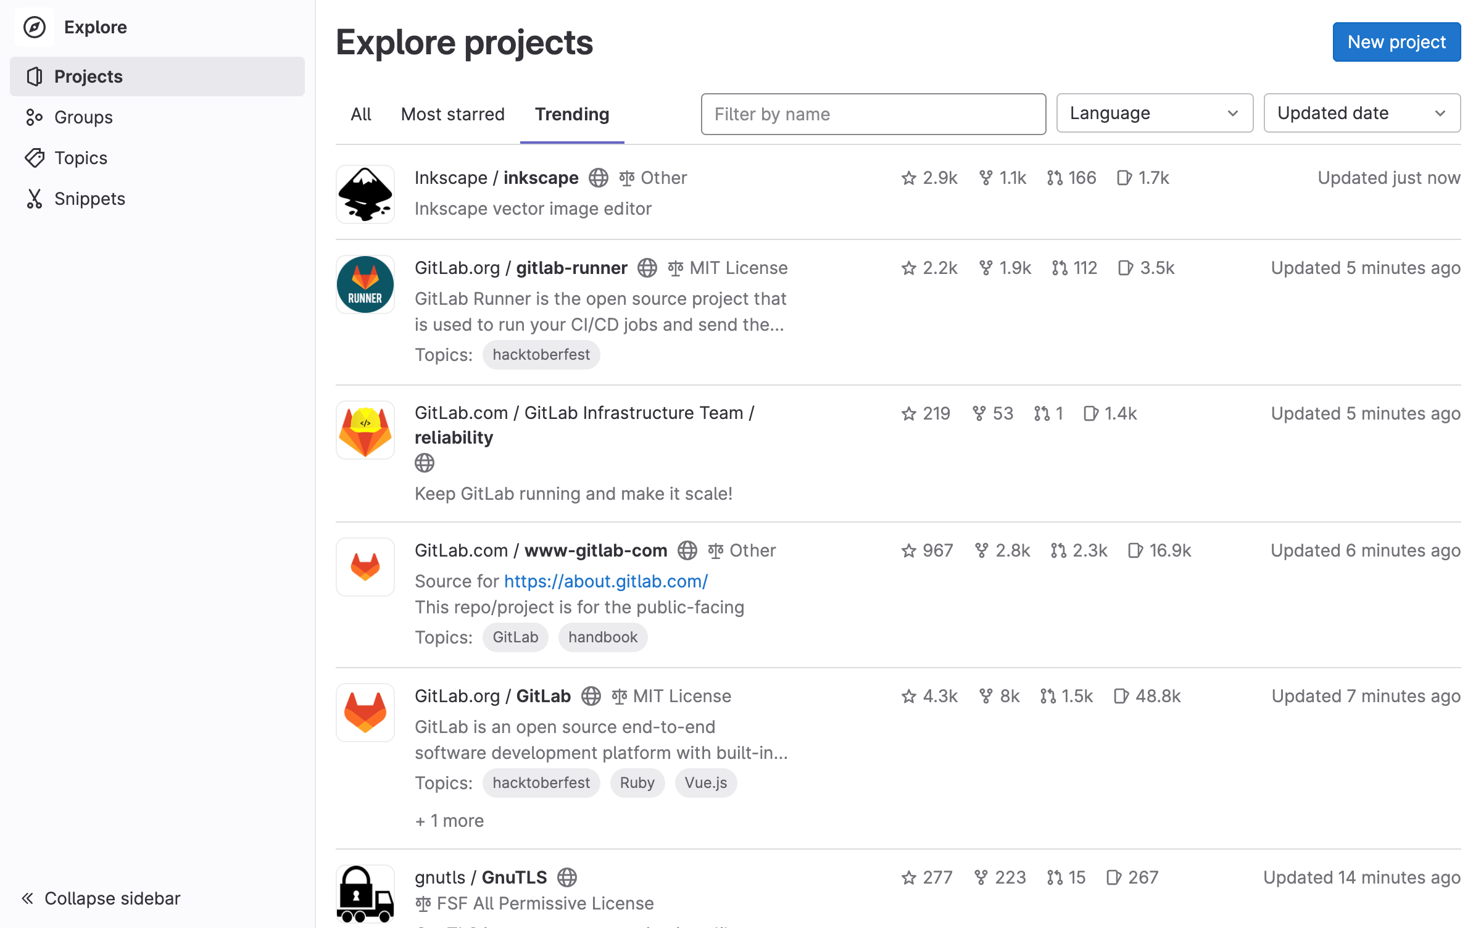
Task: Open the Updated date sort dropdown
Action: 1361,113
